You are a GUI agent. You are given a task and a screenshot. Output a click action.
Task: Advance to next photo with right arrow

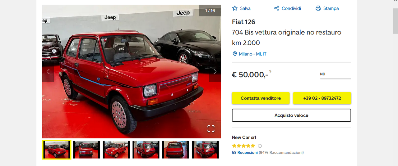(x=215, y=72)
